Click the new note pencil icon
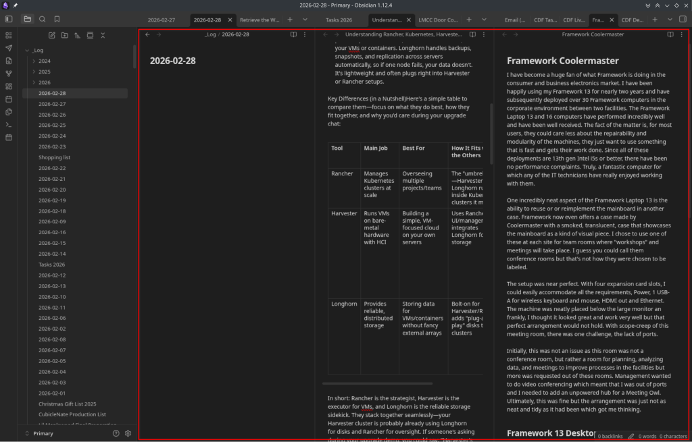 [x=51, y=35]
